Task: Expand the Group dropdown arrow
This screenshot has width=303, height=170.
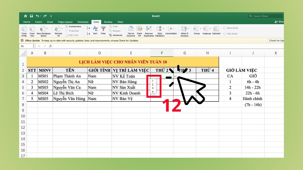Action: coord(200,28)
